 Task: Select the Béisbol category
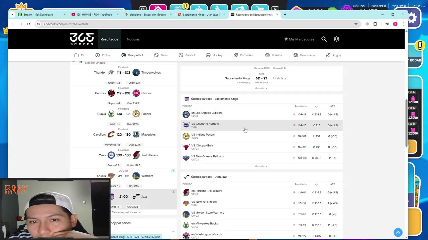click(x=187, y=55)
